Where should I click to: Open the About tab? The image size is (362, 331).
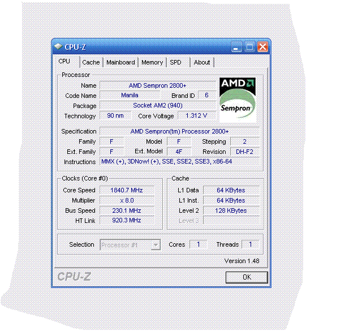click(202, 62)
